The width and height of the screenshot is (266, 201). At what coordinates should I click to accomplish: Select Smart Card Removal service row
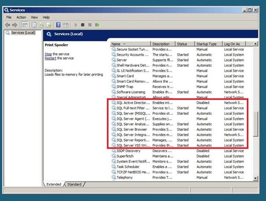(178, 81)
